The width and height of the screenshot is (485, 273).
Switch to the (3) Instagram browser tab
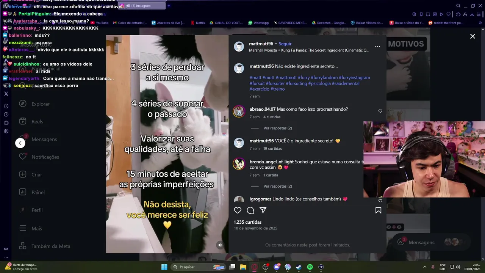coord(142,6)
